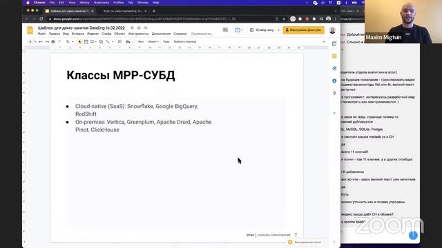Add a comment from toolbar
The image size is (442, 248).
(119, 41)
